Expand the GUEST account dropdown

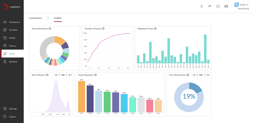244,5
